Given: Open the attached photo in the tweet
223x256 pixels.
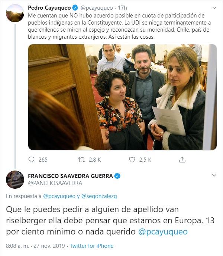Looking at the screenshot, I should tap(122, 97).
